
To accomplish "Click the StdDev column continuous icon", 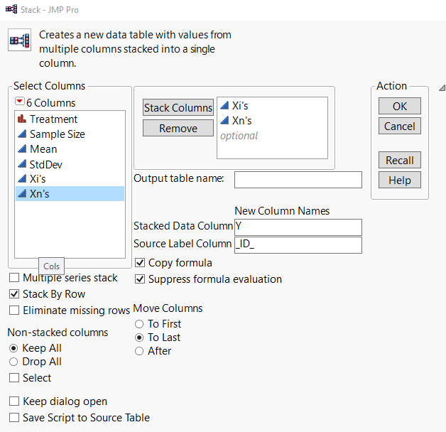I will (21, 164).
